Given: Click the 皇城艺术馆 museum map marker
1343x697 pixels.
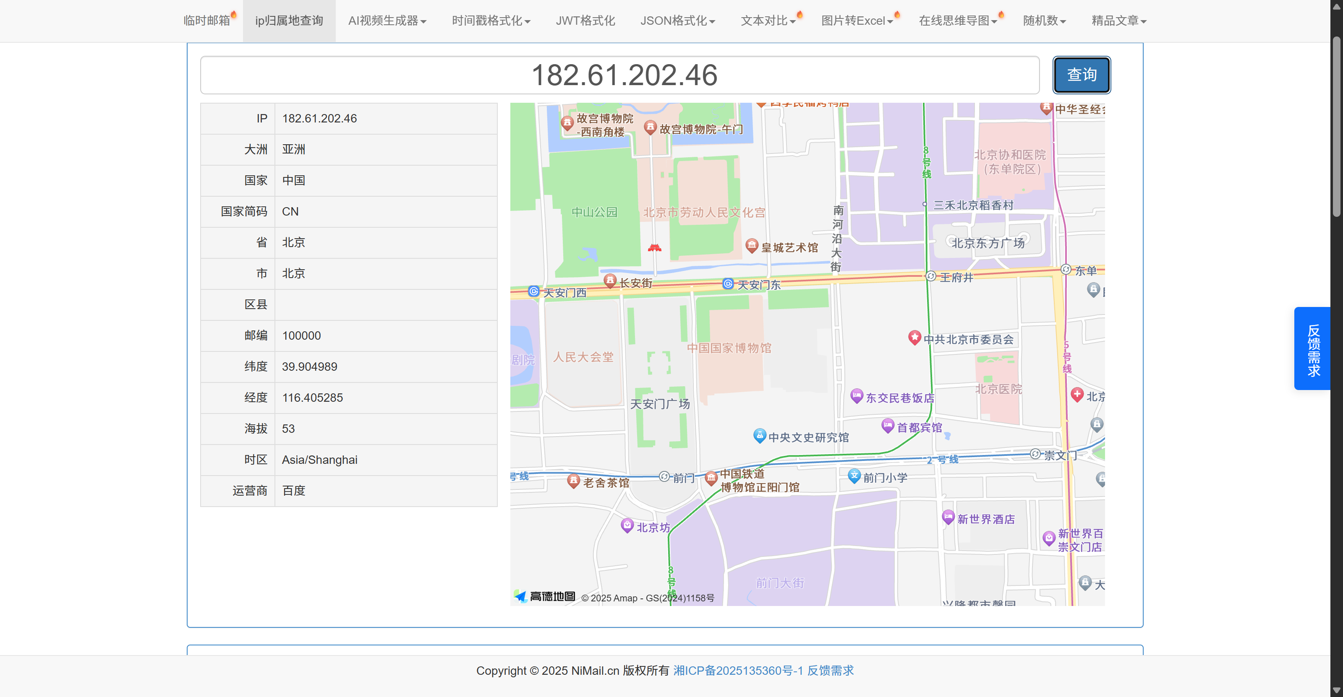Looking at the screenshot, I should click(751, 245).
